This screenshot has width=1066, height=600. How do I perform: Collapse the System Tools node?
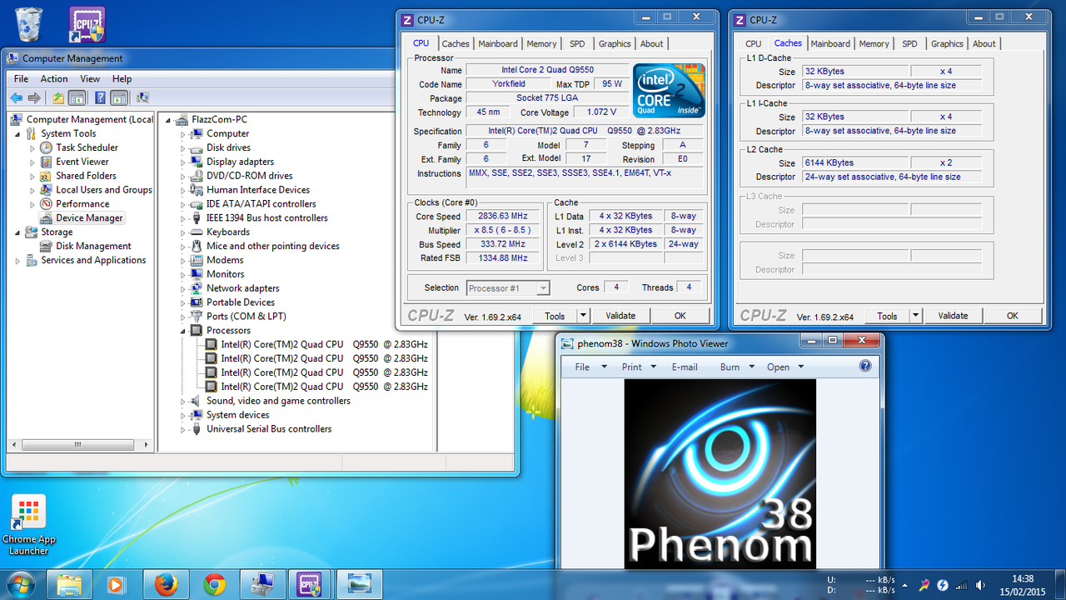pyautogui.click(x=17, y=134)
